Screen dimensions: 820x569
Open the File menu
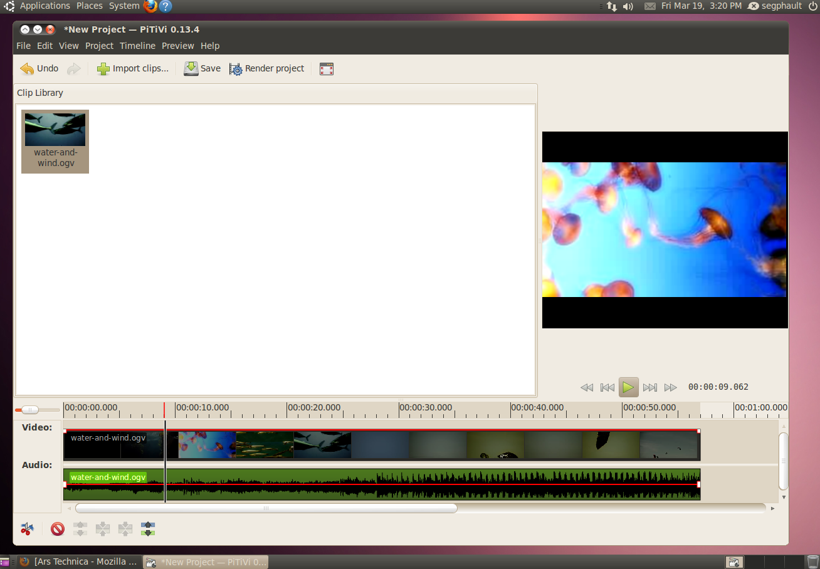pyautogui.click(x=23, y=46)
